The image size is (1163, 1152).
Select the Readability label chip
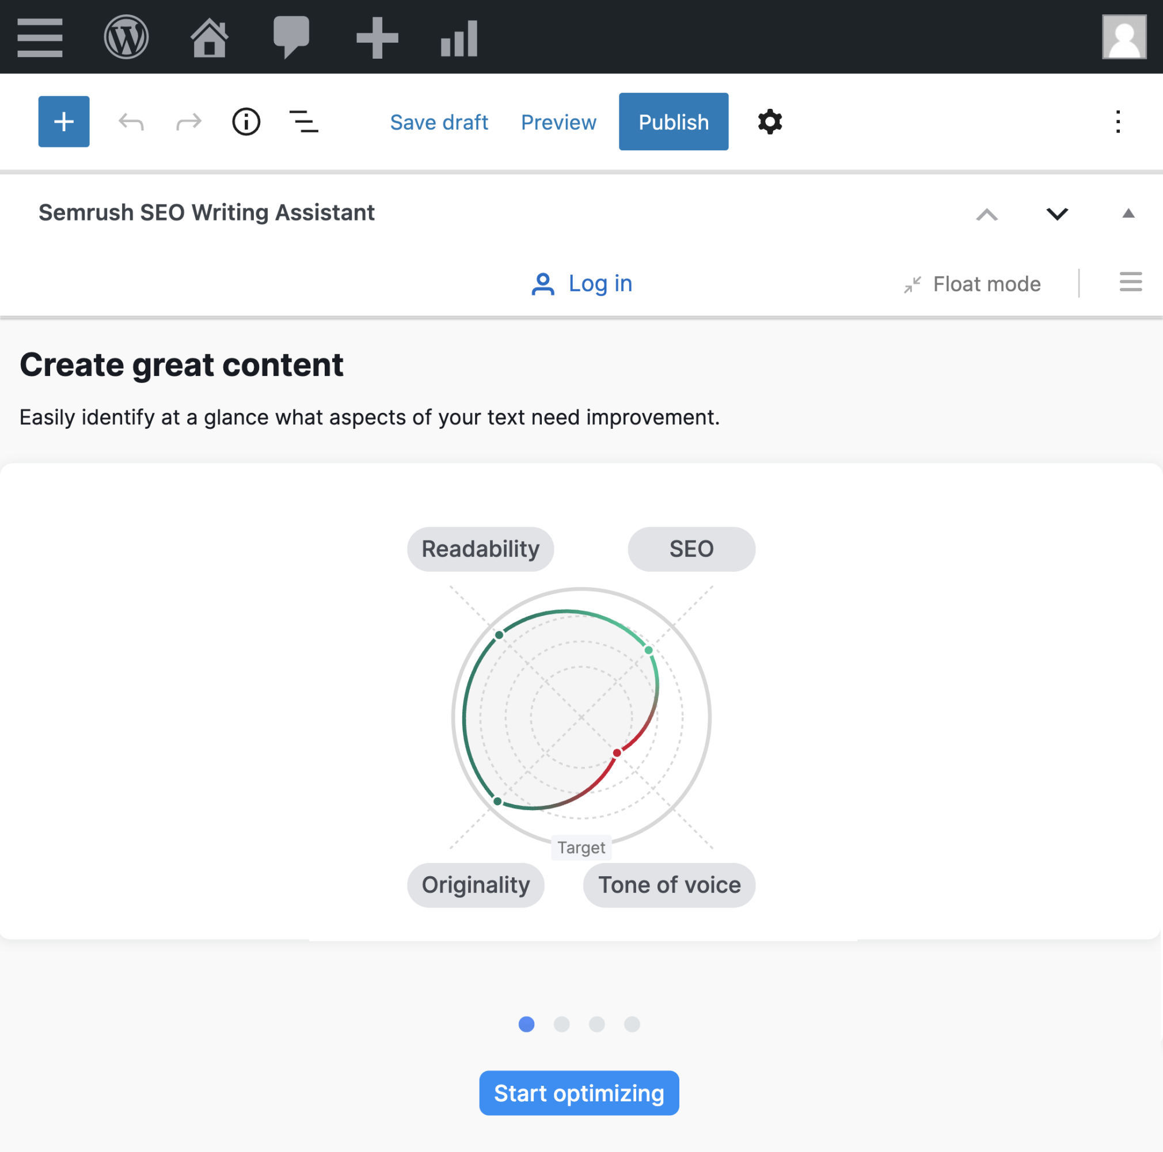[480, 549]
